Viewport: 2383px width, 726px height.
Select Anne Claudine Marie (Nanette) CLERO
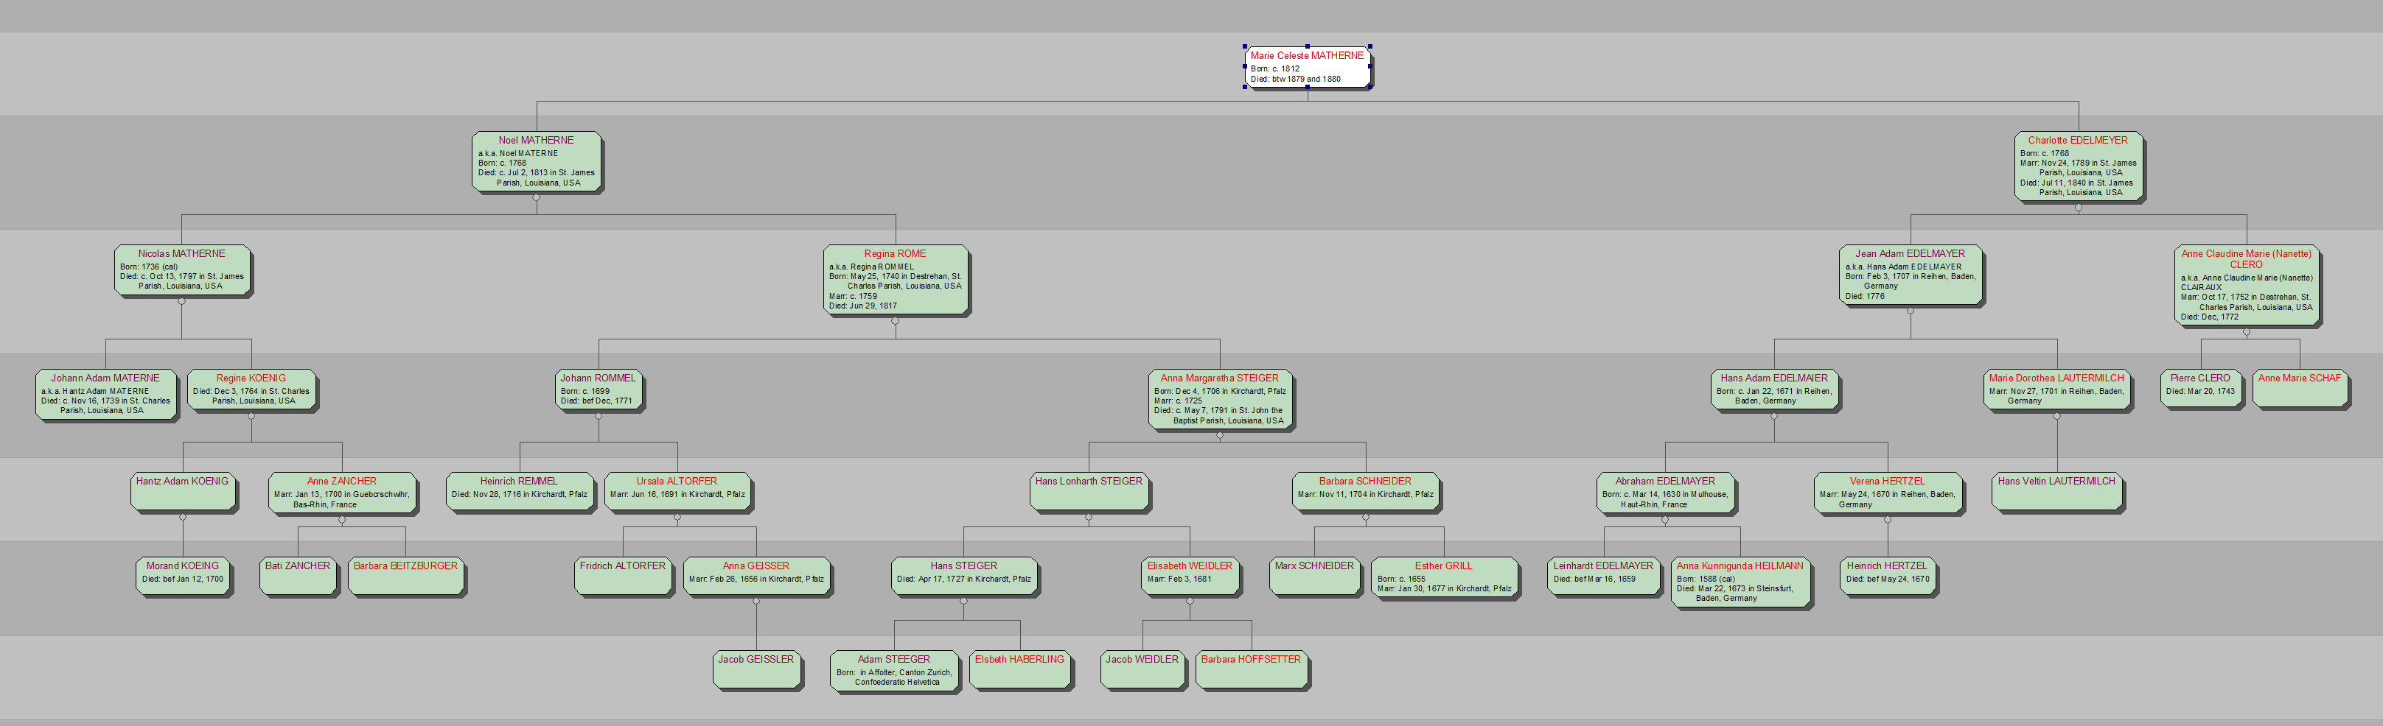(2246, 284)
